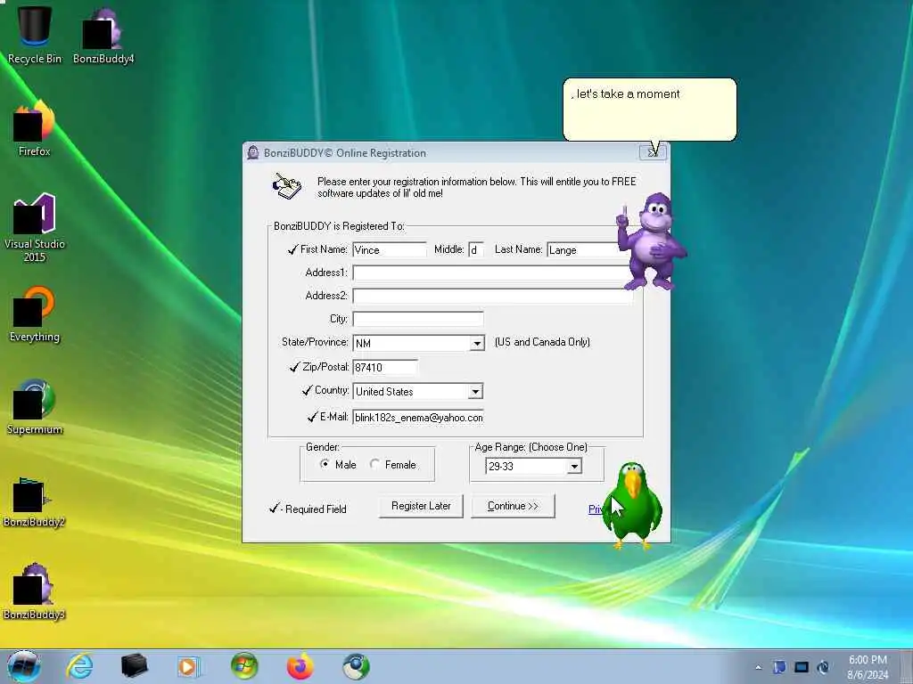Image resolution: width=913 pixels, height=684 pixels.
Task: Open the State/Province dropdown
Action: coord(477,343)
